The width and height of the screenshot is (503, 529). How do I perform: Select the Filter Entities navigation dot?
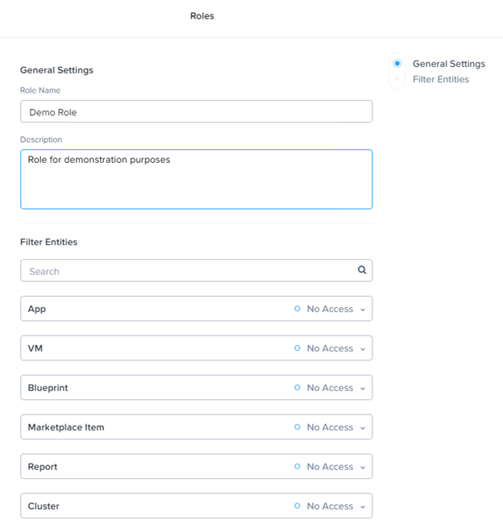click(397, 79)
